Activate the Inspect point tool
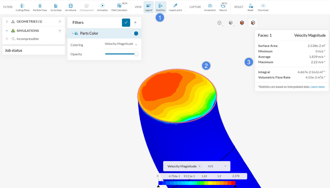This screenshot has height=188, width=330. point(175,6)
